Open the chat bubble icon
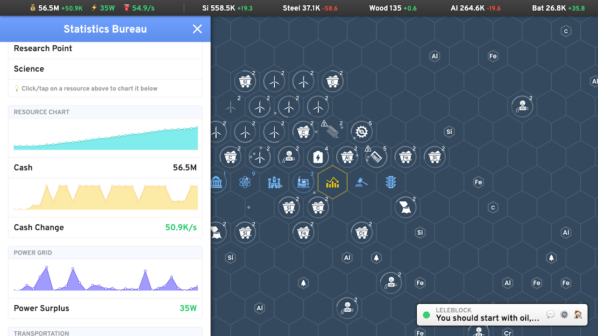598x336 pixels. (x=550, y=315)
